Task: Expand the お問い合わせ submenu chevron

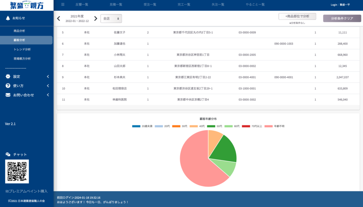Action: click(48, 95)
